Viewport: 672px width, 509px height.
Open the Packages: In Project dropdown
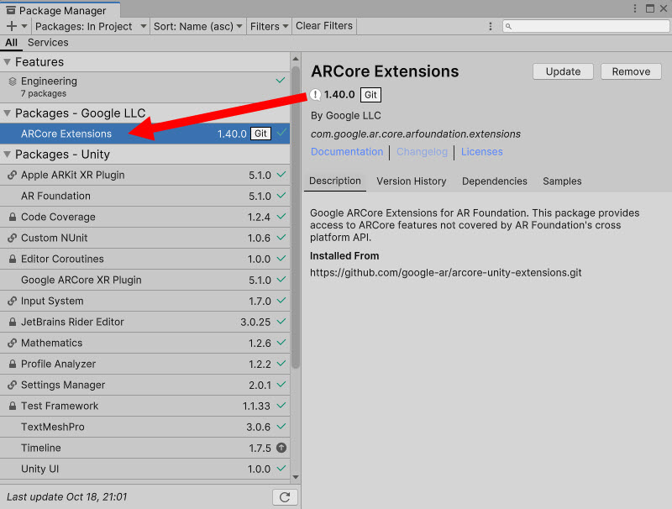pyautogui.click(x=91, y=26)
